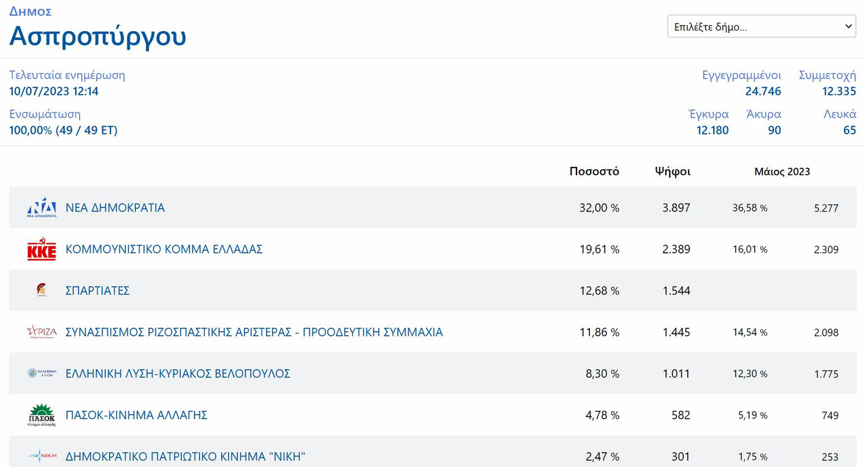Viewport: 865px width, 467px height.
Task: Click the ΣΥΡΙΖΑ party logo
Action: (41, 332)
